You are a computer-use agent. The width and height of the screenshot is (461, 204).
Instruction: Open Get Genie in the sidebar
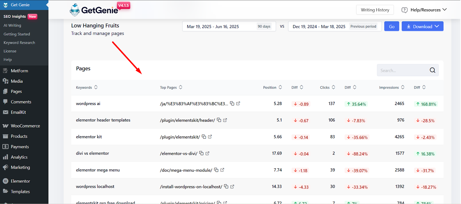pos(24,5)
